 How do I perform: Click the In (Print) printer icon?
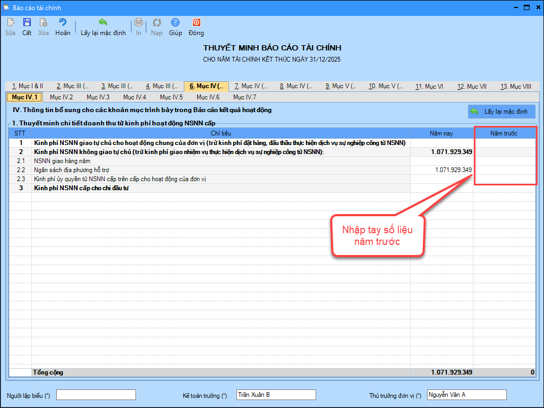pos(139,23)
